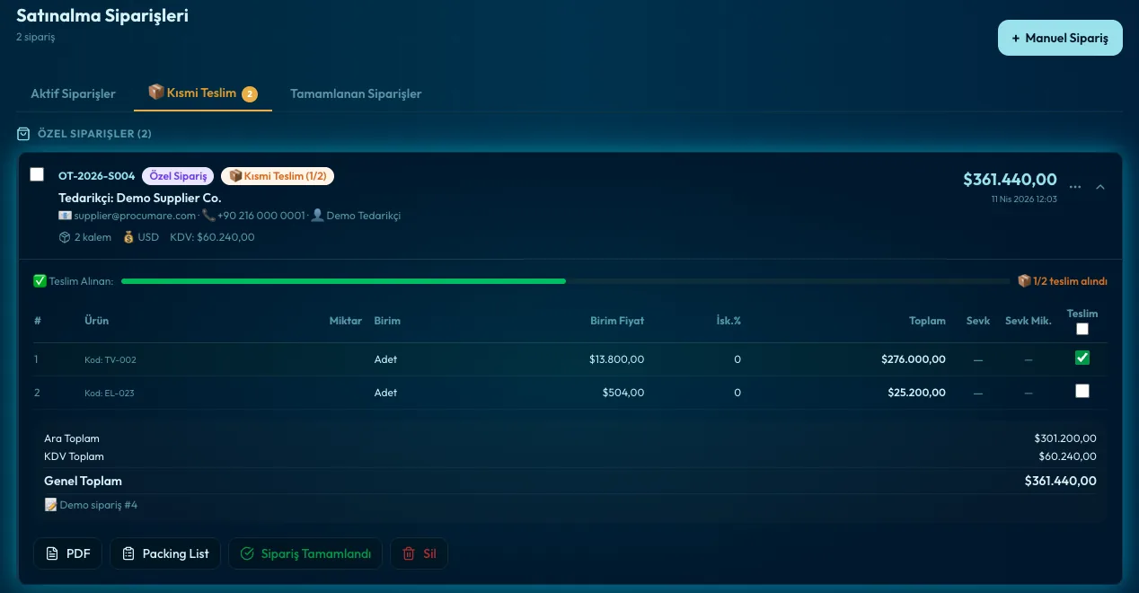Click the green Teslim Alınan progress bar
The width and height of the screenshot is (1139, 593).
[343, 281]
